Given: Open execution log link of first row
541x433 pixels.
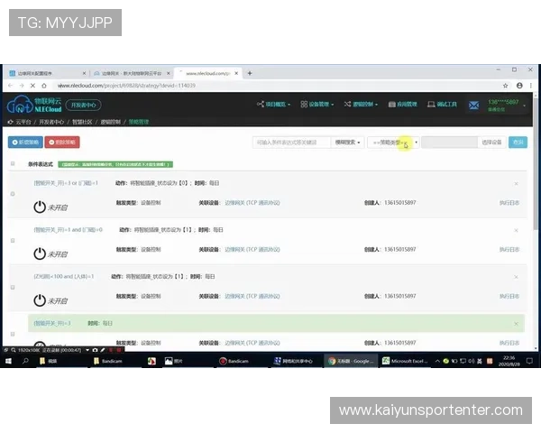Looking at the screenshot, I should point(509,203).
